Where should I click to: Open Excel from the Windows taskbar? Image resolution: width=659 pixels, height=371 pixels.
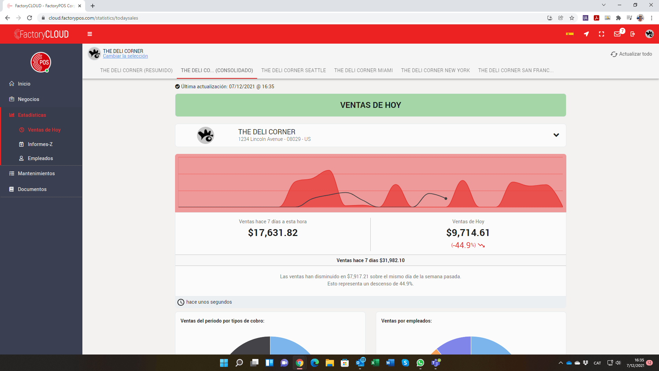click(375, 363)
